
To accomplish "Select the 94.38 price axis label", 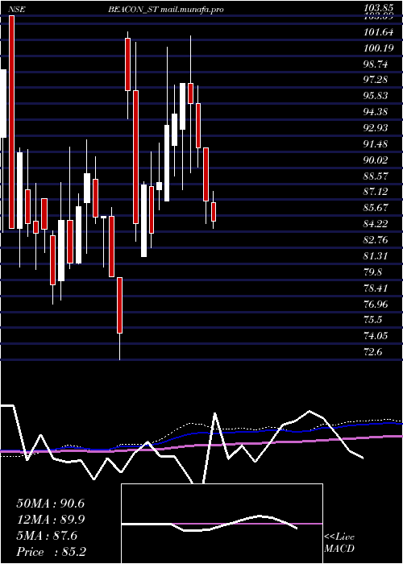I will pos(376,111).
